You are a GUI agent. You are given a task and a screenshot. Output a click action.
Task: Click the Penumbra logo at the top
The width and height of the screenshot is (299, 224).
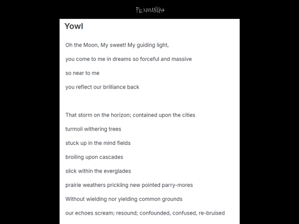[150, 10]
